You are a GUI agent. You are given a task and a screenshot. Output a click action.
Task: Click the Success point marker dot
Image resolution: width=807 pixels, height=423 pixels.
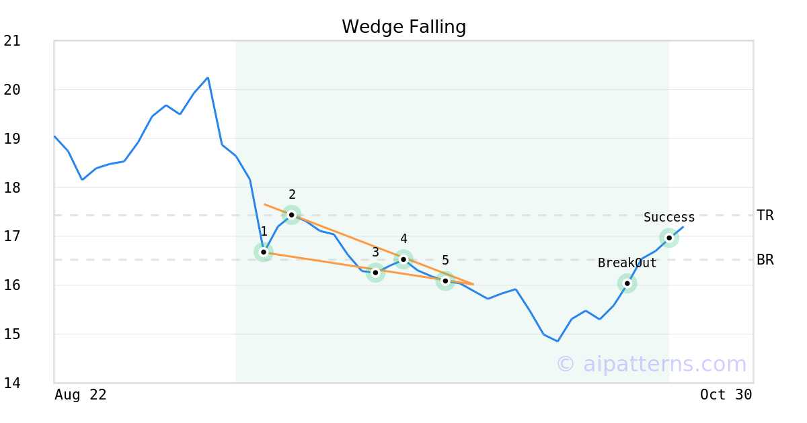(669, 238)
